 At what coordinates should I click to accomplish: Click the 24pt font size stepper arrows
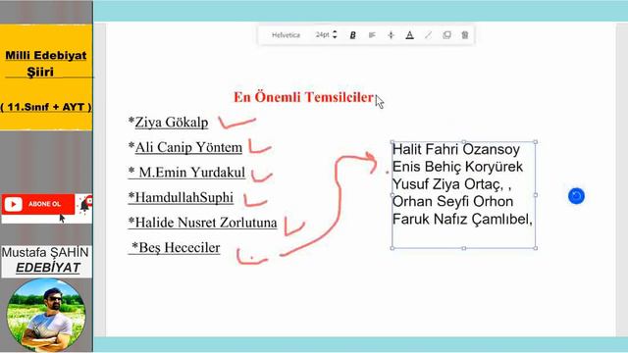pyautogui.click(x=335, y=35)
